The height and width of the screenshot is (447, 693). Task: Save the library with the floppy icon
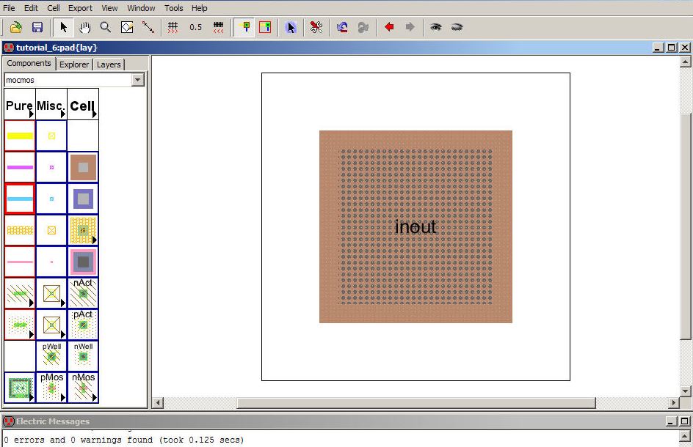(x=37, y=27)
